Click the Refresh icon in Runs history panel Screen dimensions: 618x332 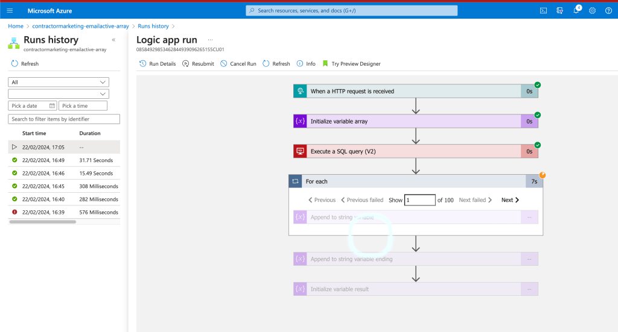point(14,63)
